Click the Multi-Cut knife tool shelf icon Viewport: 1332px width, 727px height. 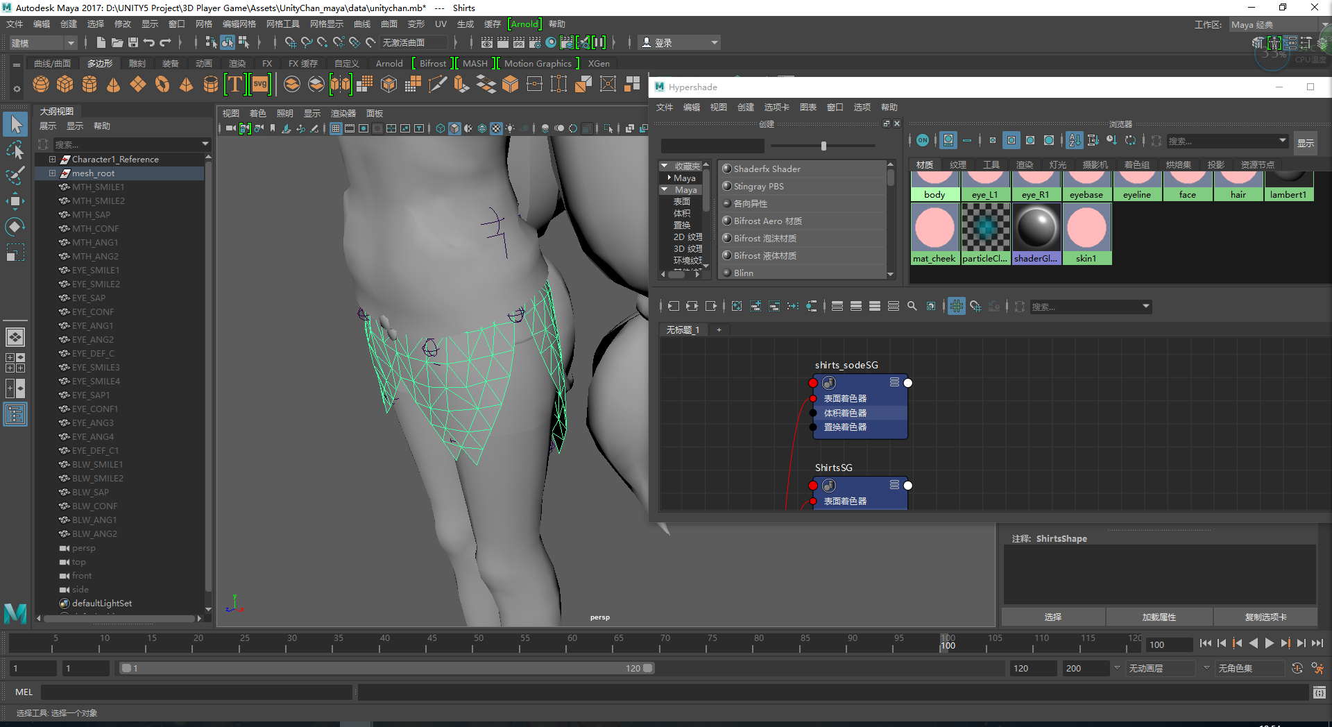pos(438,85)
